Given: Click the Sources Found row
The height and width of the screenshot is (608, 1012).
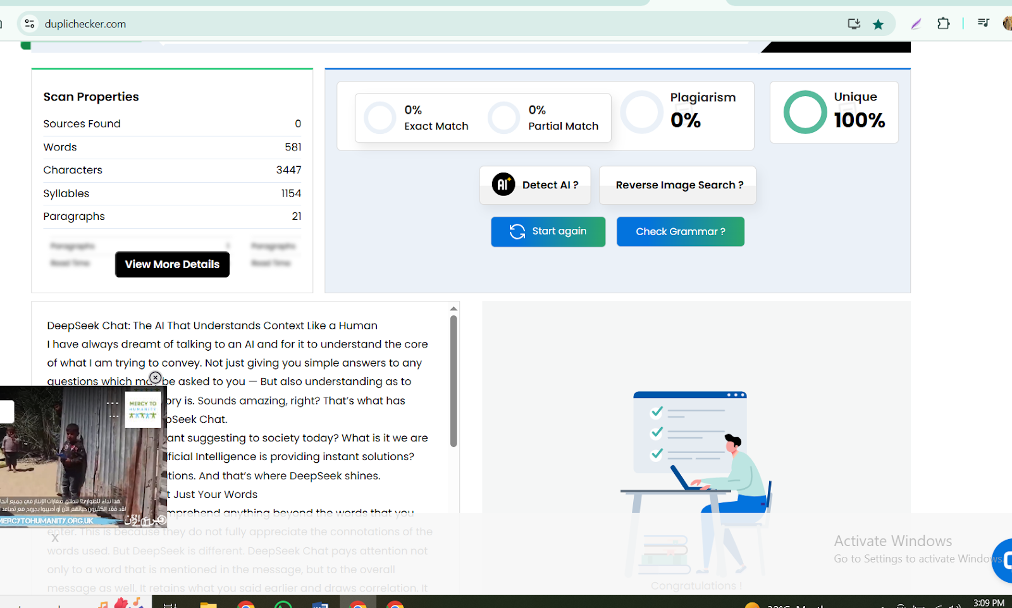Looking at the screenshot, I should click(172, 124).
